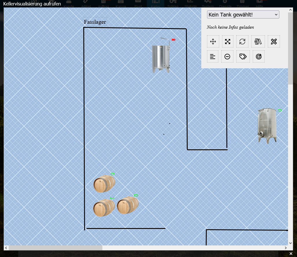The width and height of the screenshot is (297, 257).
Task: Open the ruler and pencil design tool
Action: click(x=274, y=42)
